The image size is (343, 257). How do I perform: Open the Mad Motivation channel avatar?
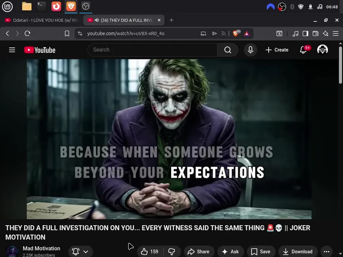[12, 251]
